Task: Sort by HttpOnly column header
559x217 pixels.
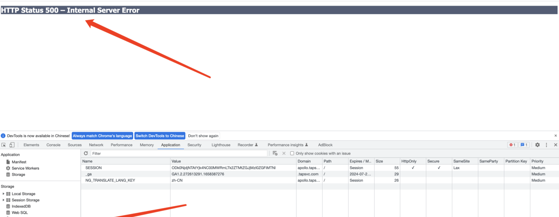Action: [413, 161]
